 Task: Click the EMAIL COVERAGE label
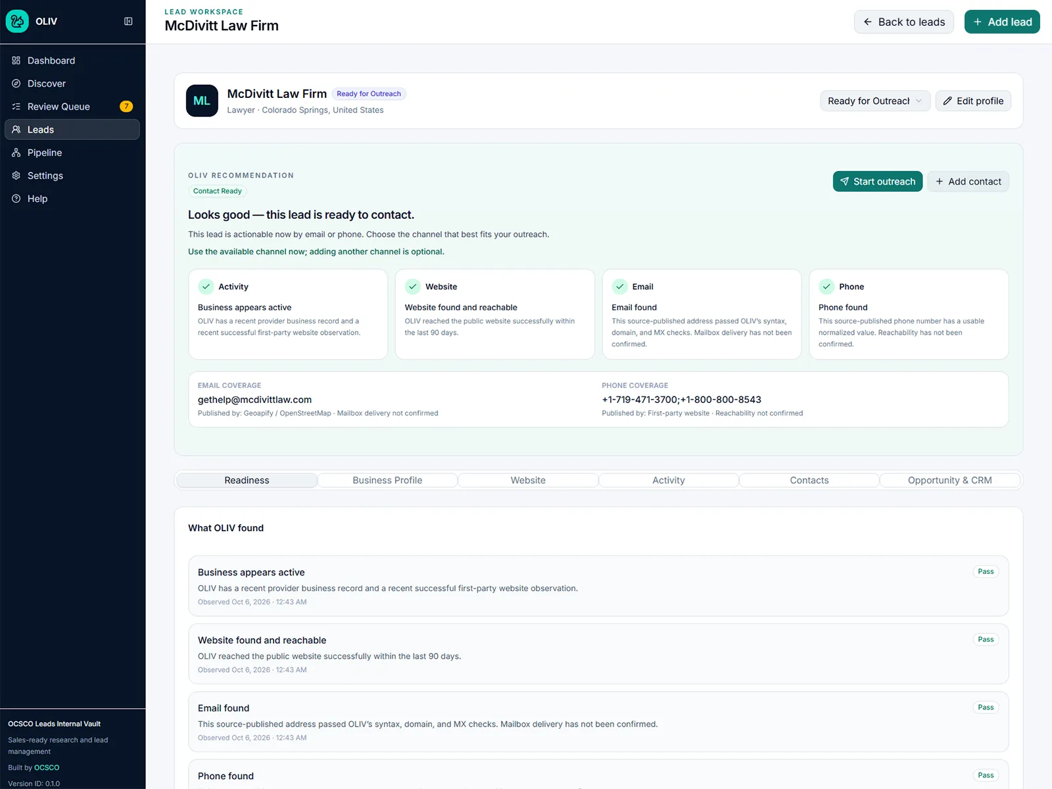click(x=229, y=385)
